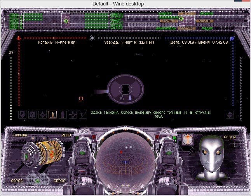Click the Default - Wine desktop title bar
251x196 pixels.
tap(118, 4)
